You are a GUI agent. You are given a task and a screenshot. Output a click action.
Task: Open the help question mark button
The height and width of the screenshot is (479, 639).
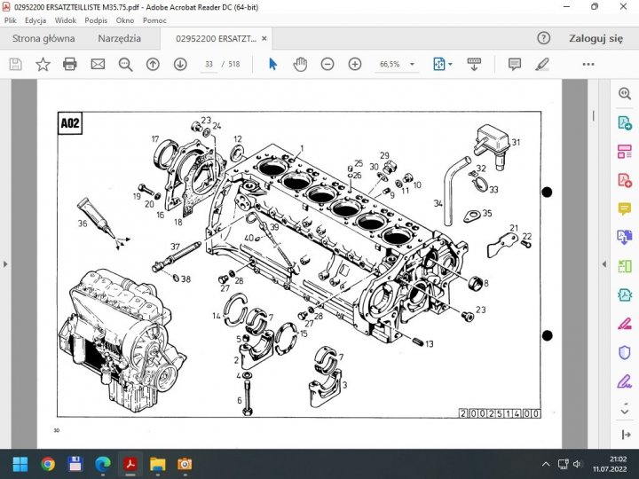(x=545, y=39)
